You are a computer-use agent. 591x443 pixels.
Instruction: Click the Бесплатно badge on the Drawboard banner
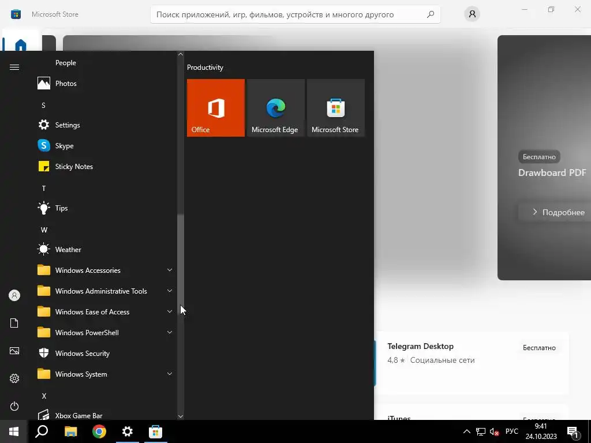click(x=539, y=157)
